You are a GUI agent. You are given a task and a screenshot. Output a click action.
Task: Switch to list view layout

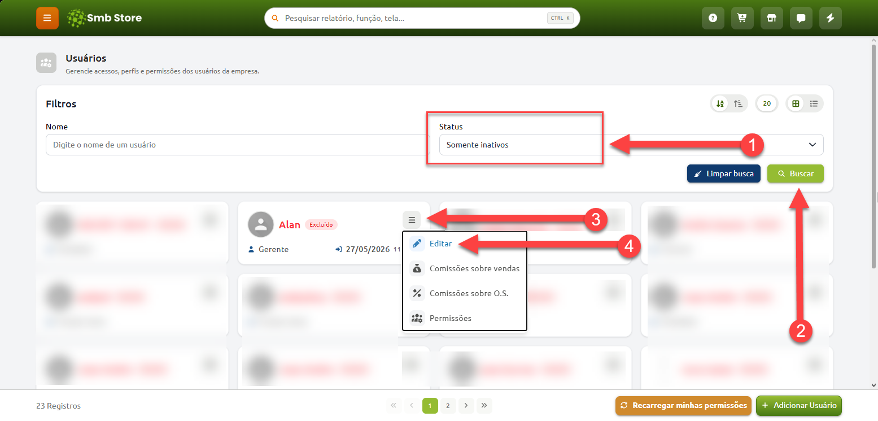click(x=814, y=103)
